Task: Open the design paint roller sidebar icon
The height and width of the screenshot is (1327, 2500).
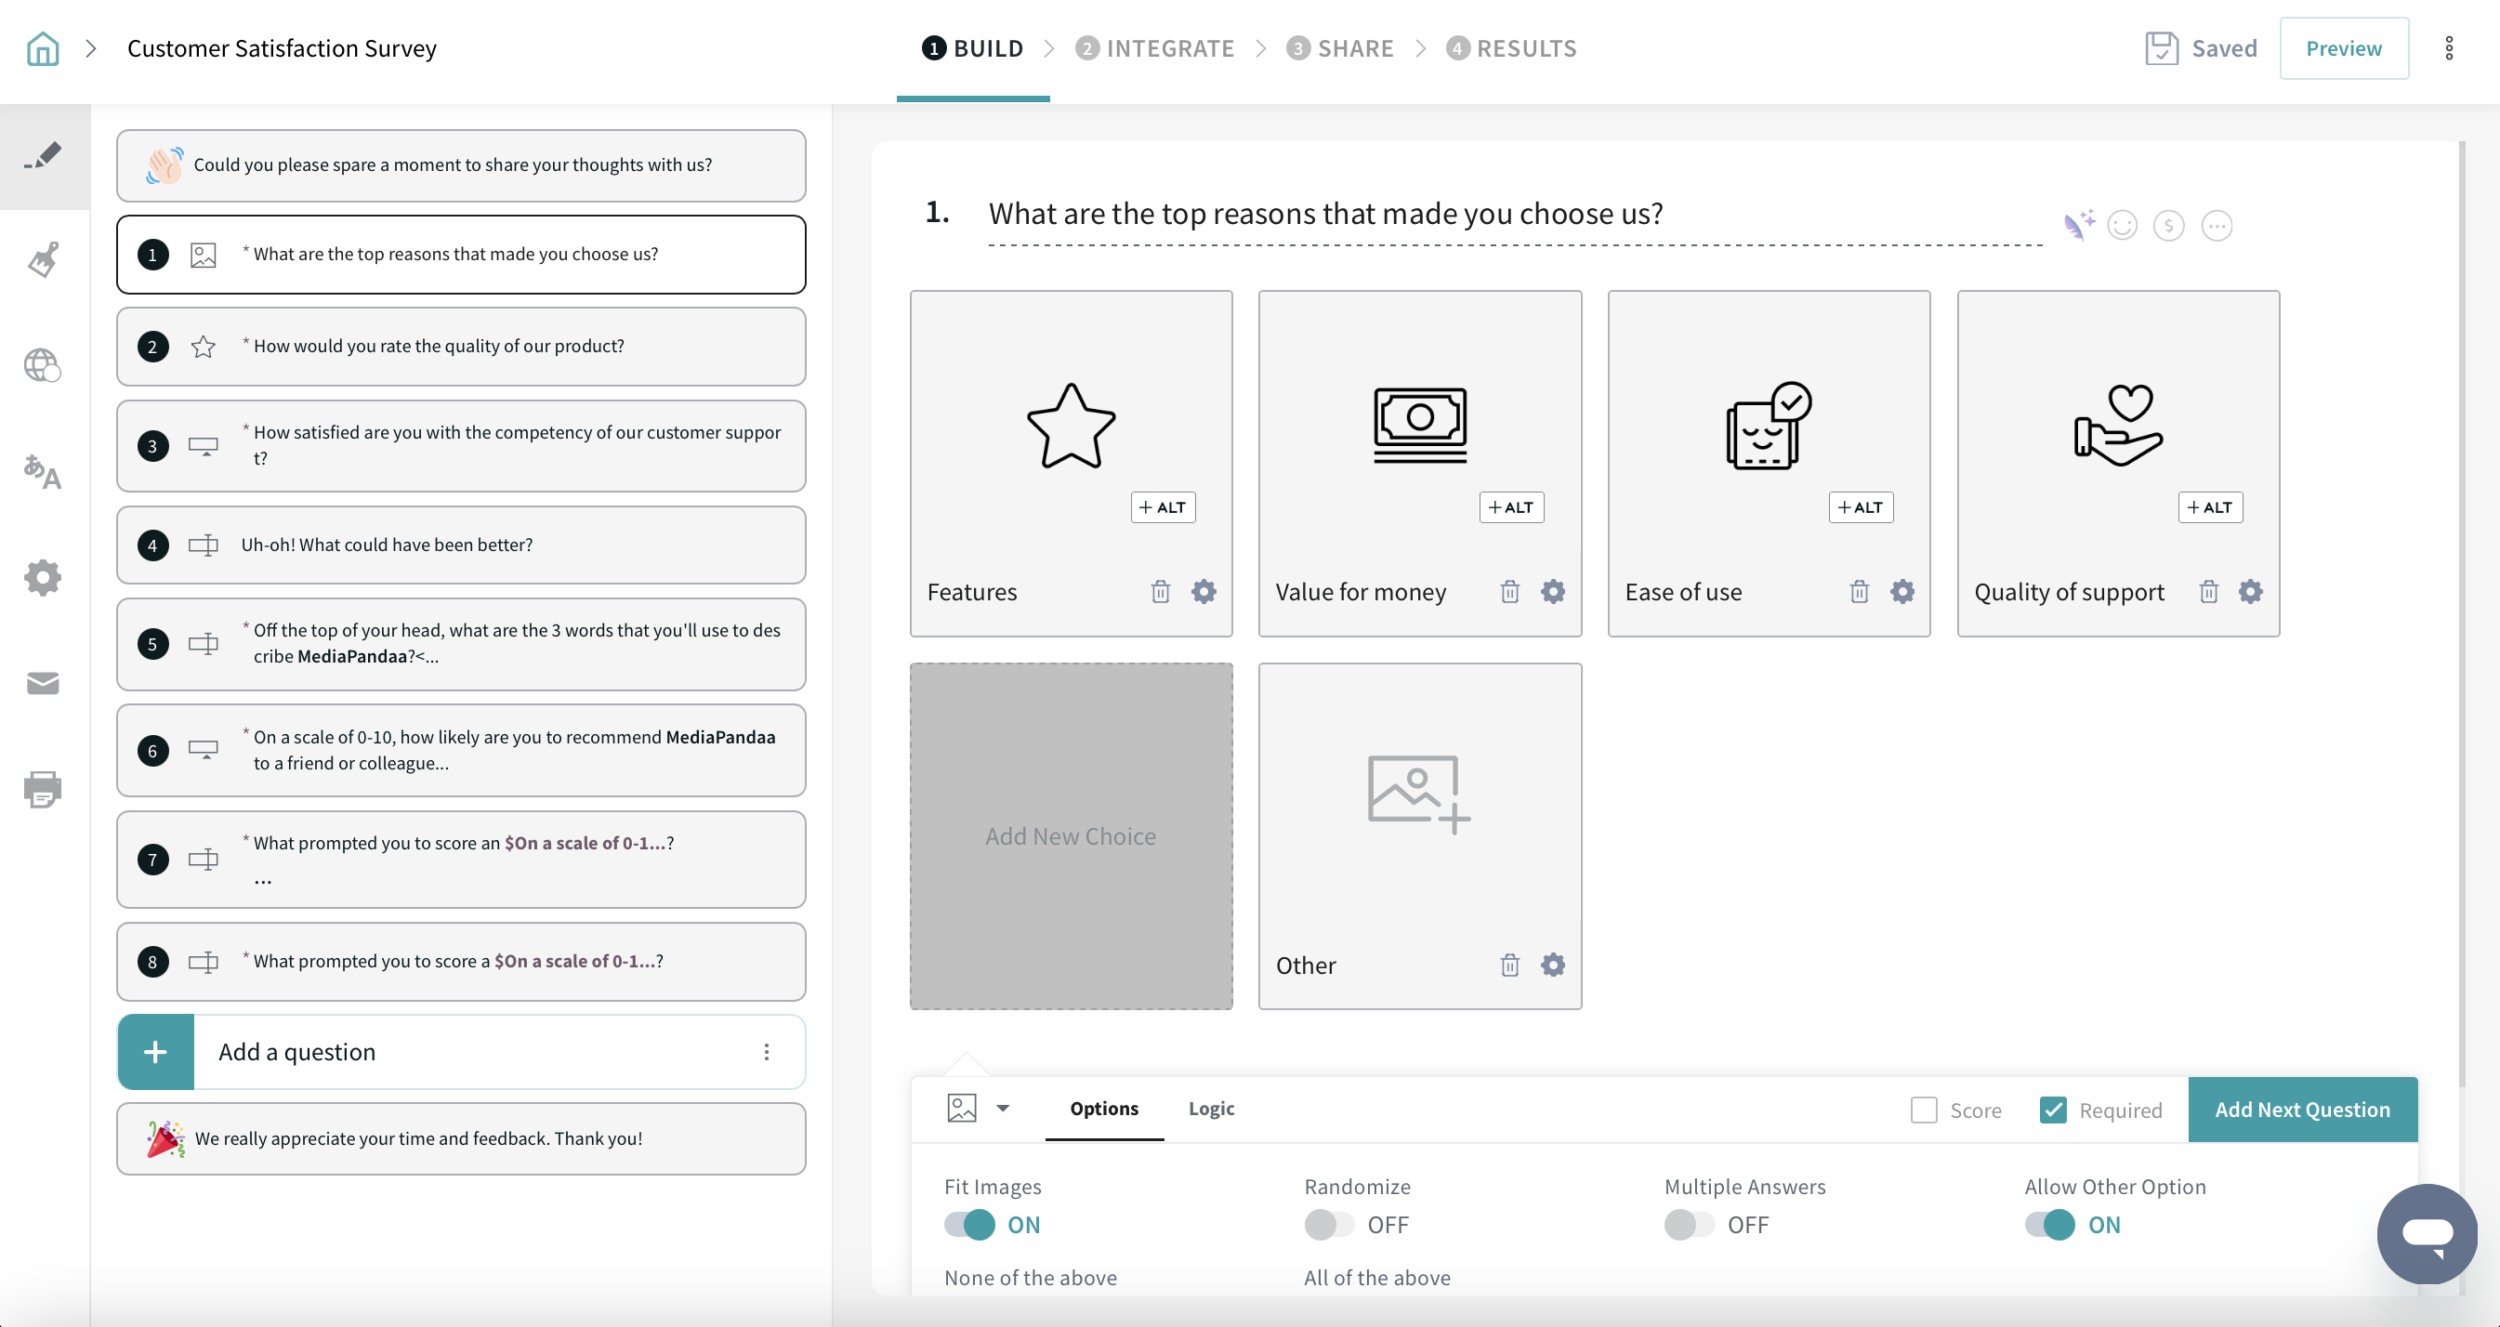Action: tap(43, 260)
